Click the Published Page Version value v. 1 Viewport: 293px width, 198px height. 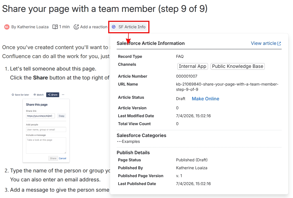pyautogui.click(x=179, y=176)
